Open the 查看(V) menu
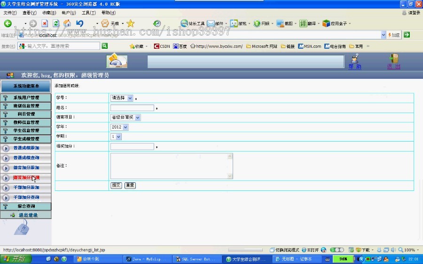This screenshot has width=423, height=264. click(30, 13)
